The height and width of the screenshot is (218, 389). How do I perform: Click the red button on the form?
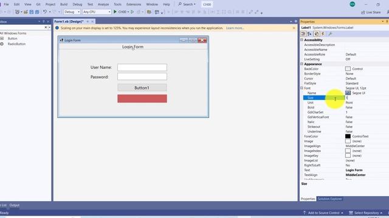pyautogui.click(x=142, y=98)
